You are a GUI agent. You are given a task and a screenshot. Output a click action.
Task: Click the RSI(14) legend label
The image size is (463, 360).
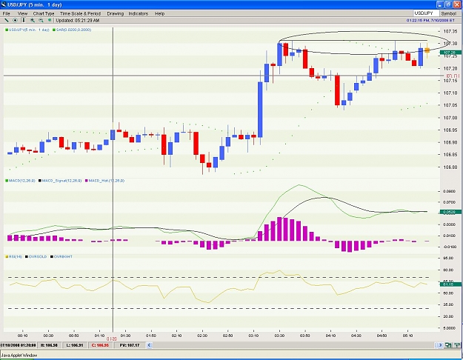point(16,256)
